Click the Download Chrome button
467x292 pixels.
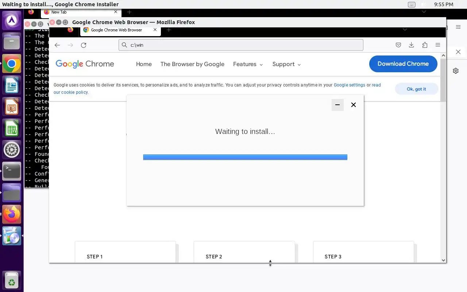(x=403, y=64)
